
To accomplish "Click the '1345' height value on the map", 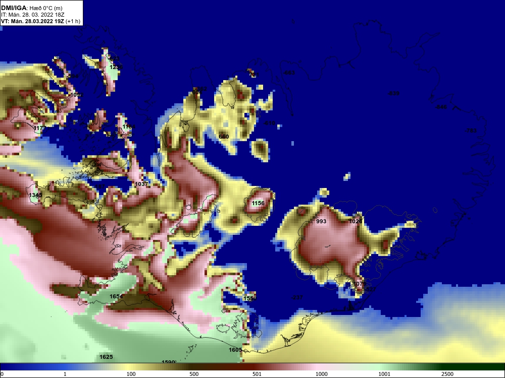I will (35, 195).
